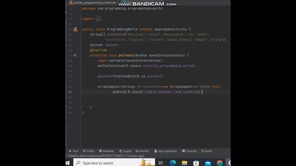Open the Problems tool window

(107, 151)
